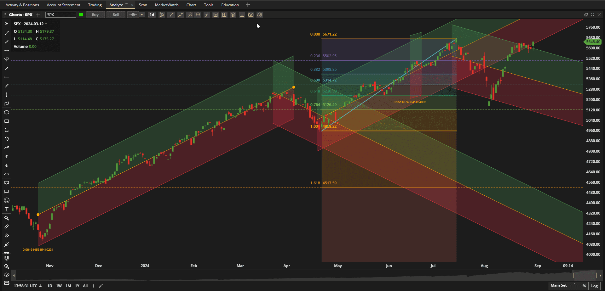Click the 5648.40 current price label
This screenshot has width=605, height=291.
click(593, 42)
